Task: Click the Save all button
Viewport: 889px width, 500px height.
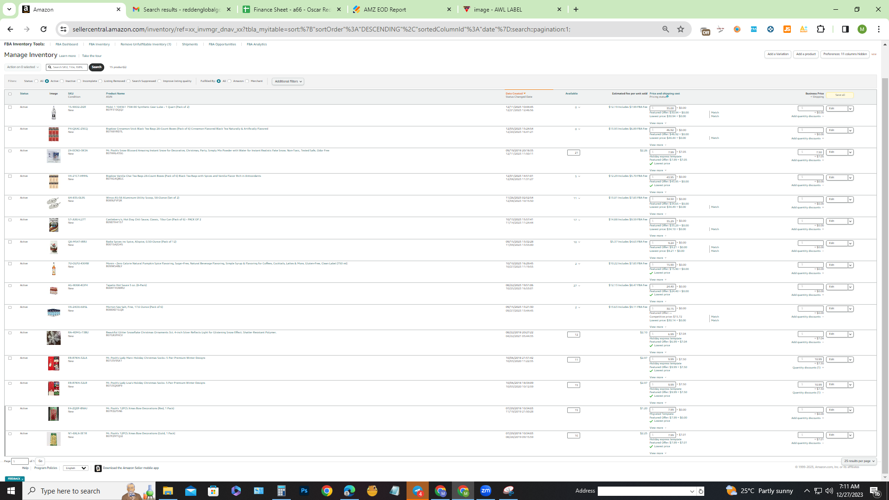Action: tap(840, 95)
